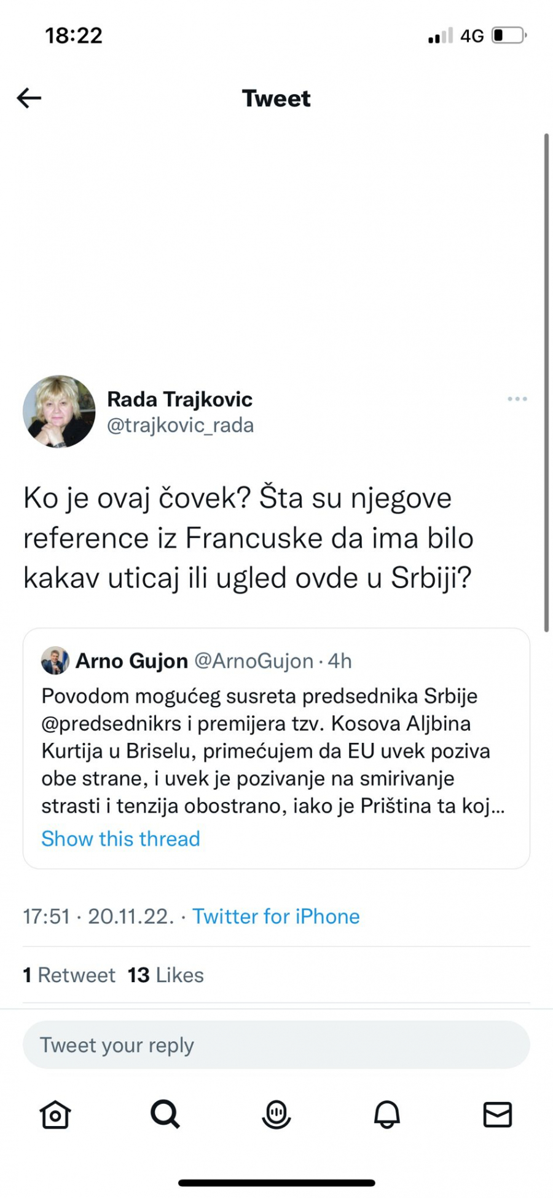This screenshot has width=553, height=1198.
Task: Open the "Twitter for iPhone" link
Action: 276,916
